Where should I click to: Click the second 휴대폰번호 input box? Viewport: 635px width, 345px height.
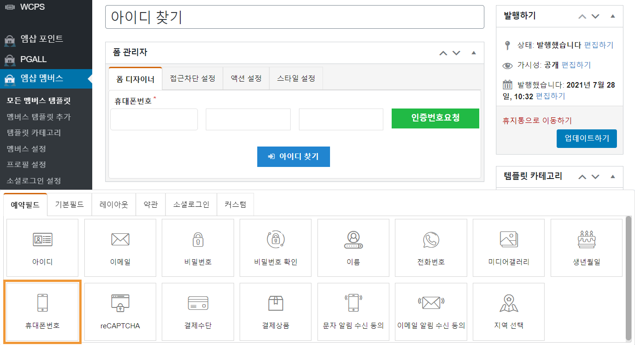(x=248, y=120)
